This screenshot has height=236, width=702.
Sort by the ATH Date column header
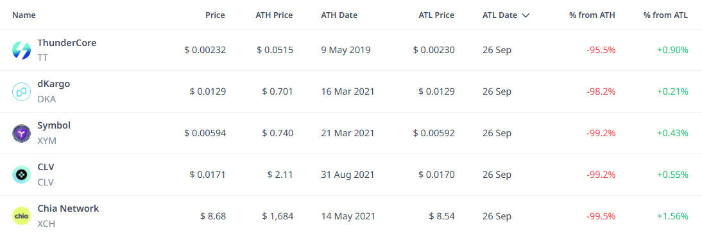coord(339,15)
